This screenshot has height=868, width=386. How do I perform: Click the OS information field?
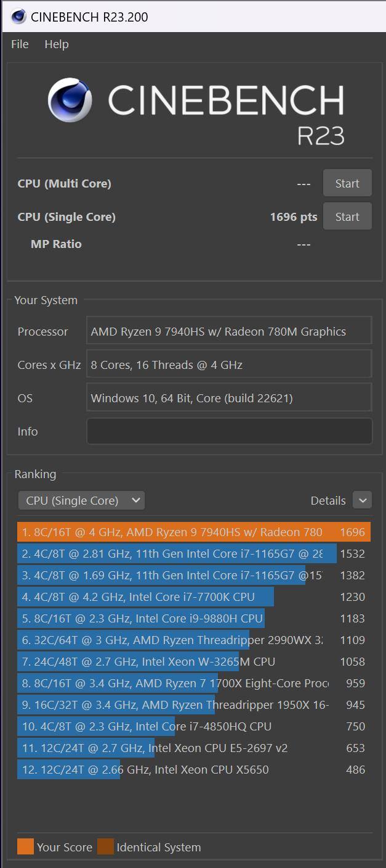click(229, 398)
